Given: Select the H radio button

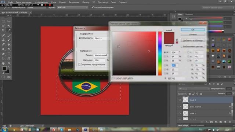Looking at the screenshot, I should coord(165,52).
